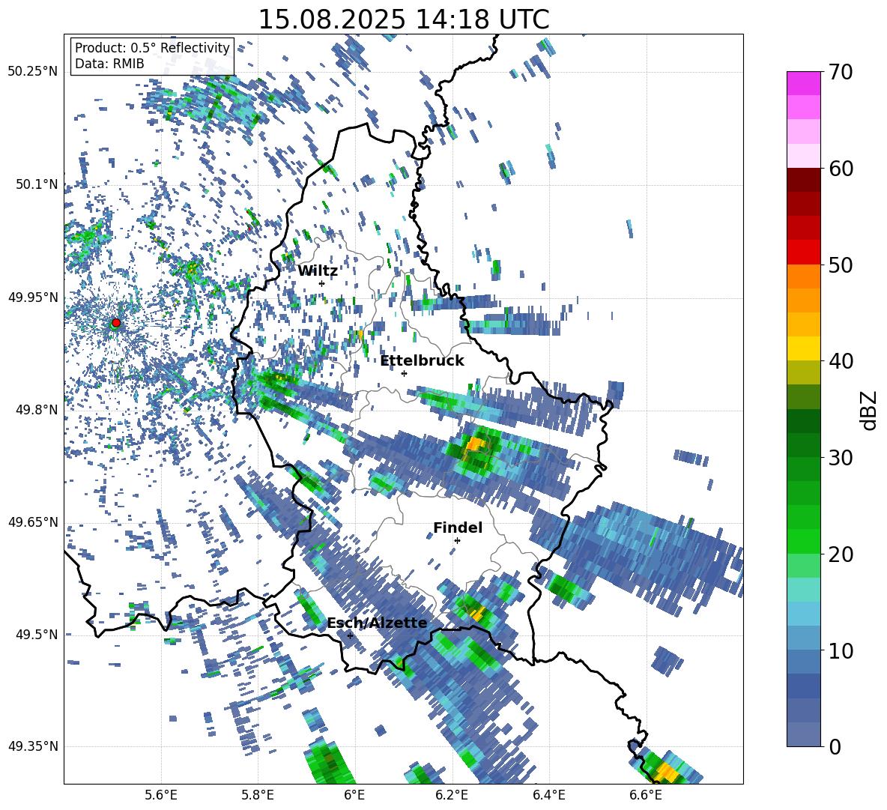Click the 49.5°N latitude label
The width and height of the screenshot is (887, 810).
[x=37, y=634]
